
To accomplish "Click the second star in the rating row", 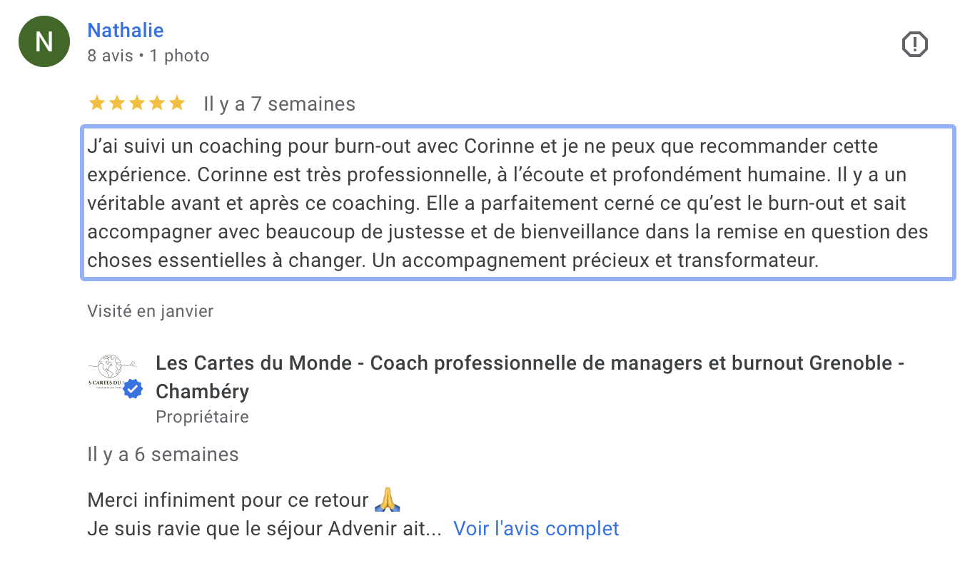I will point(116,103).
